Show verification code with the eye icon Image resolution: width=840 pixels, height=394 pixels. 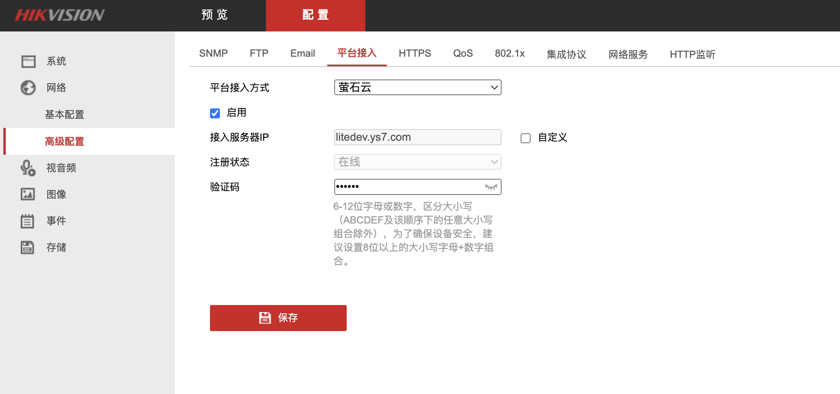[491, 187]
